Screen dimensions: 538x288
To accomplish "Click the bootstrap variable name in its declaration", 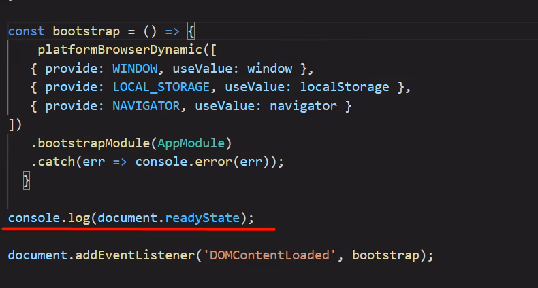I will pyautogui.click(x=86, y=31).
